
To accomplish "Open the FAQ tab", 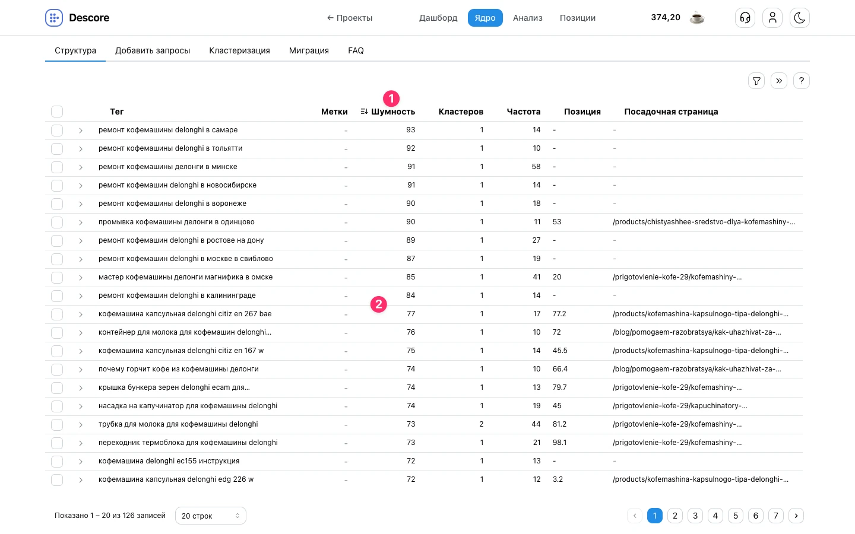I will click(356, 50).
